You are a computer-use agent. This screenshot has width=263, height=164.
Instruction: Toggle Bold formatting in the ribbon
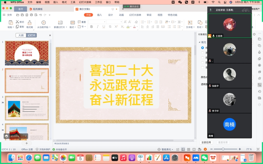coord(92,27)
